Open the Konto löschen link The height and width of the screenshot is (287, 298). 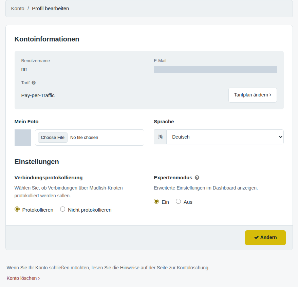point(23,278)
